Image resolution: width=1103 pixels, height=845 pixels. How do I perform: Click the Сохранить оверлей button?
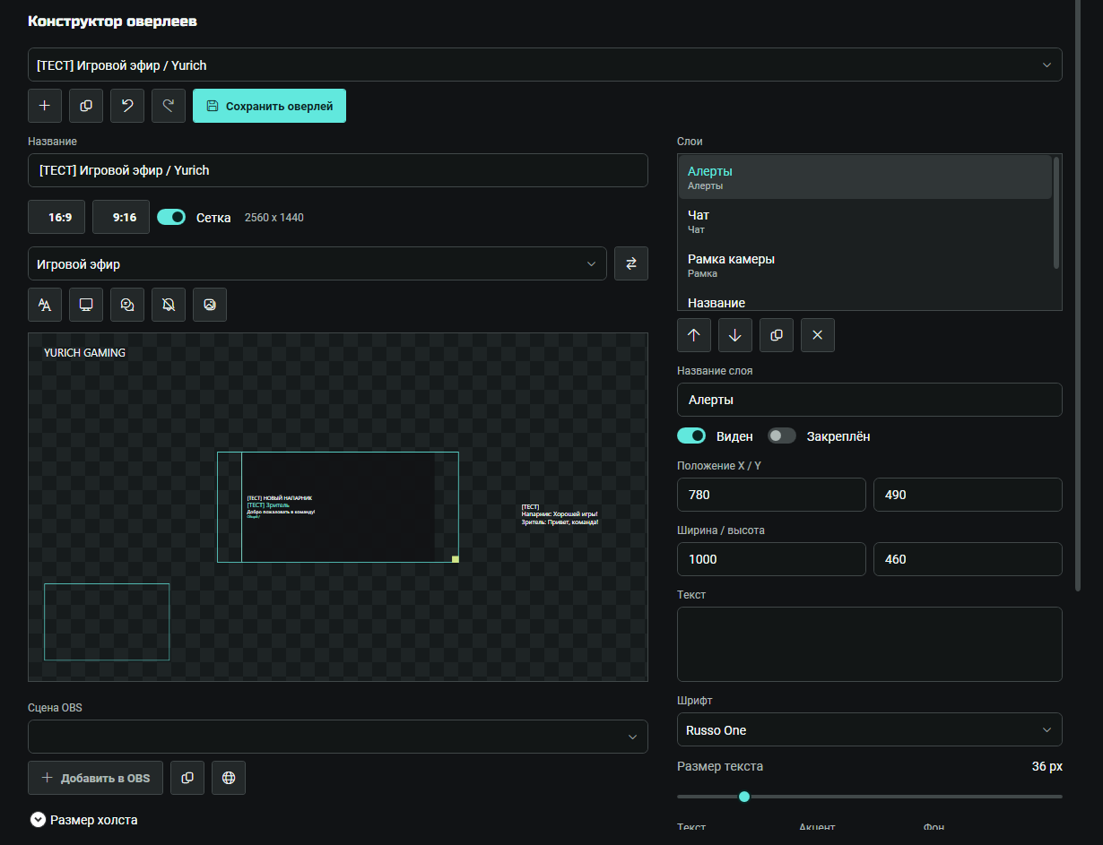[269, 106]
